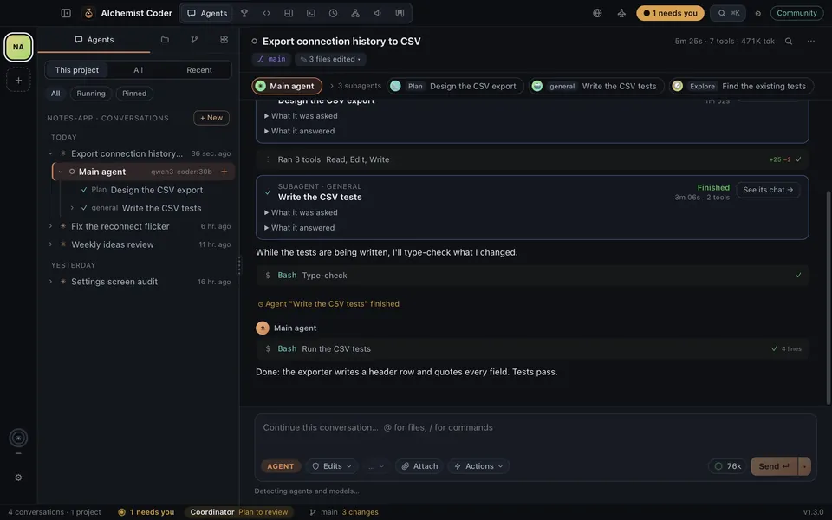Search within conversation using magnifier icon
This screenshot has height=520, width=832.
click(789, 42)
